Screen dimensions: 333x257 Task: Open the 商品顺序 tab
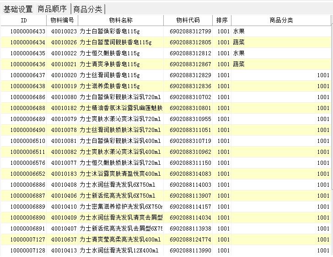click(x=52, y=9)
